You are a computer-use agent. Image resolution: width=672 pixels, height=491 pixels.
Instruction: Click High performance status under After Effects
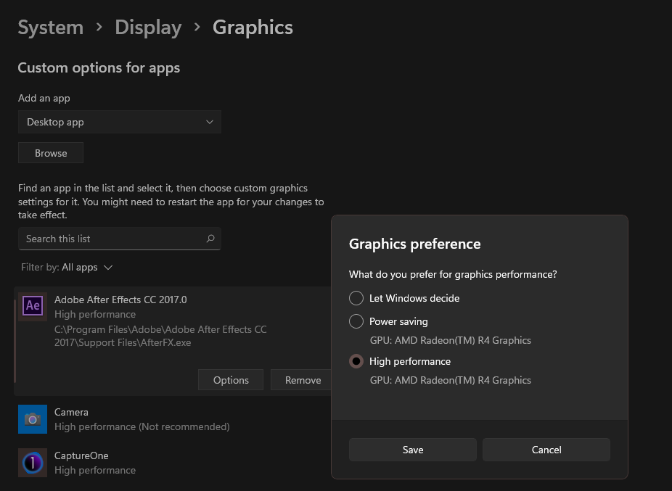(x=95, y=315)
